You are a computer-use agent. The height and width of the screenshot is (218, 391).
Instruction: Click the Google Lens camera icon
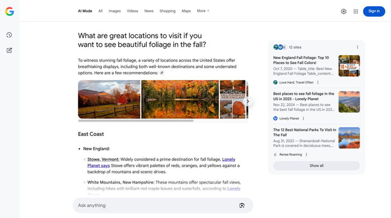(242, 206)
